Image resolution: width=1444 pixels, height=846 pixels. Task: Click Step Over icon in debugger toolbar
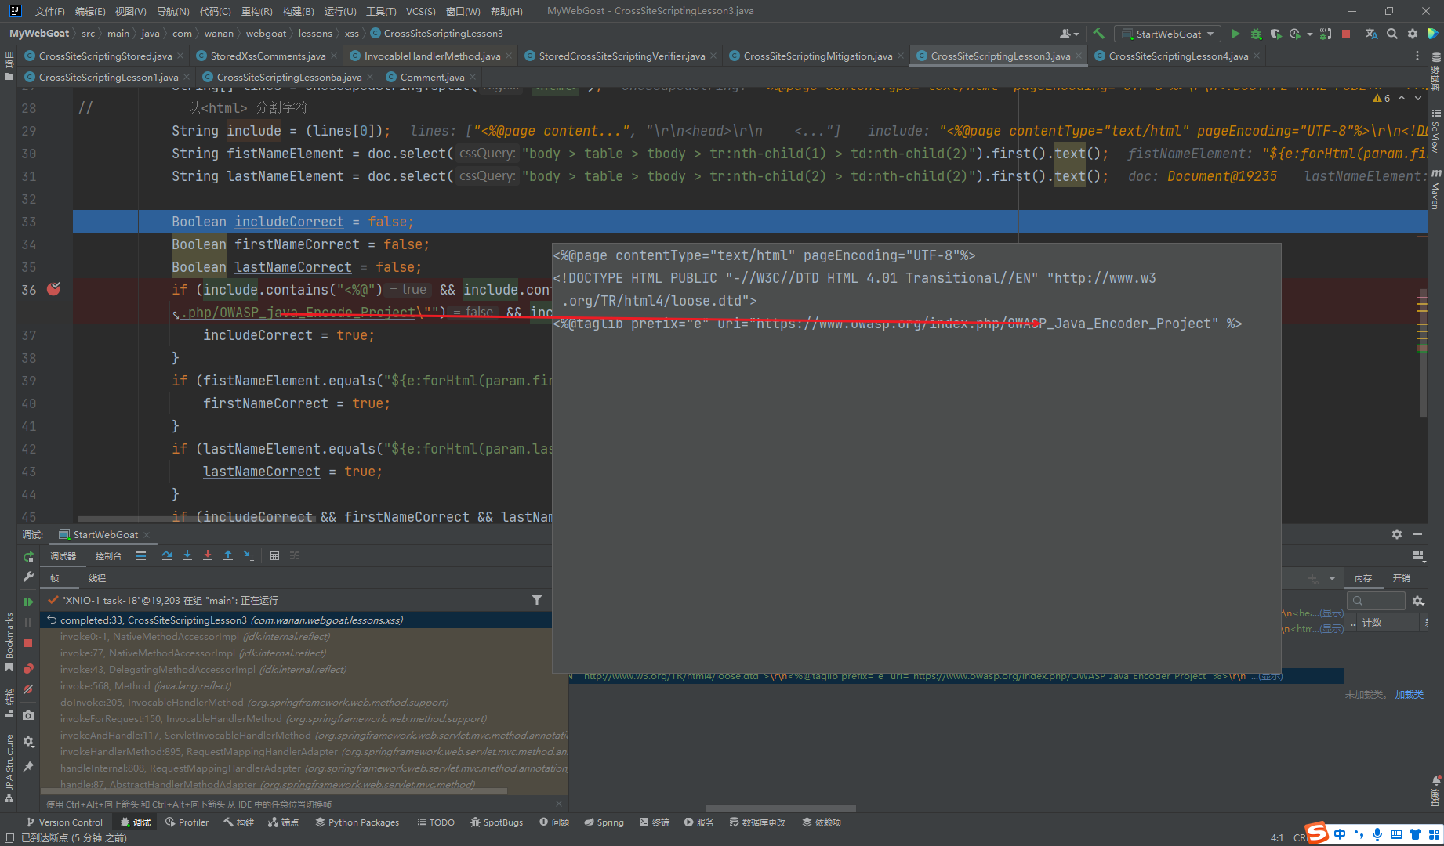point(167,555)
